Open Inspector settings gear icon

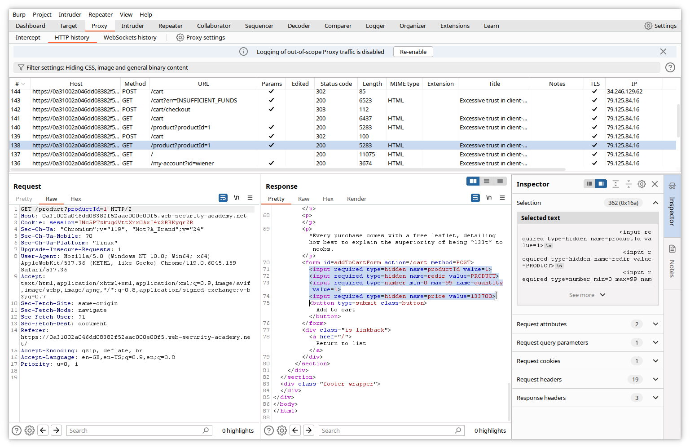pos(642,184)
